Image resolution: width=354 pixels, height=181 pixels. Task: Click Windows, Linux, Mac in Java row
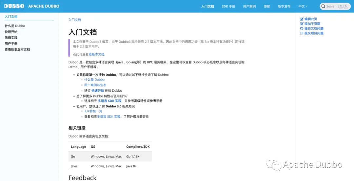[106, 166]
